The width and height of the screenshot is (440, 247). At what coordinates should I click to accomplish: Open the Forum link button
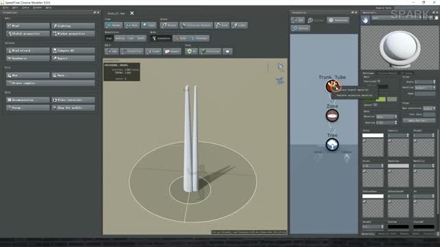[x=27, y=108]
